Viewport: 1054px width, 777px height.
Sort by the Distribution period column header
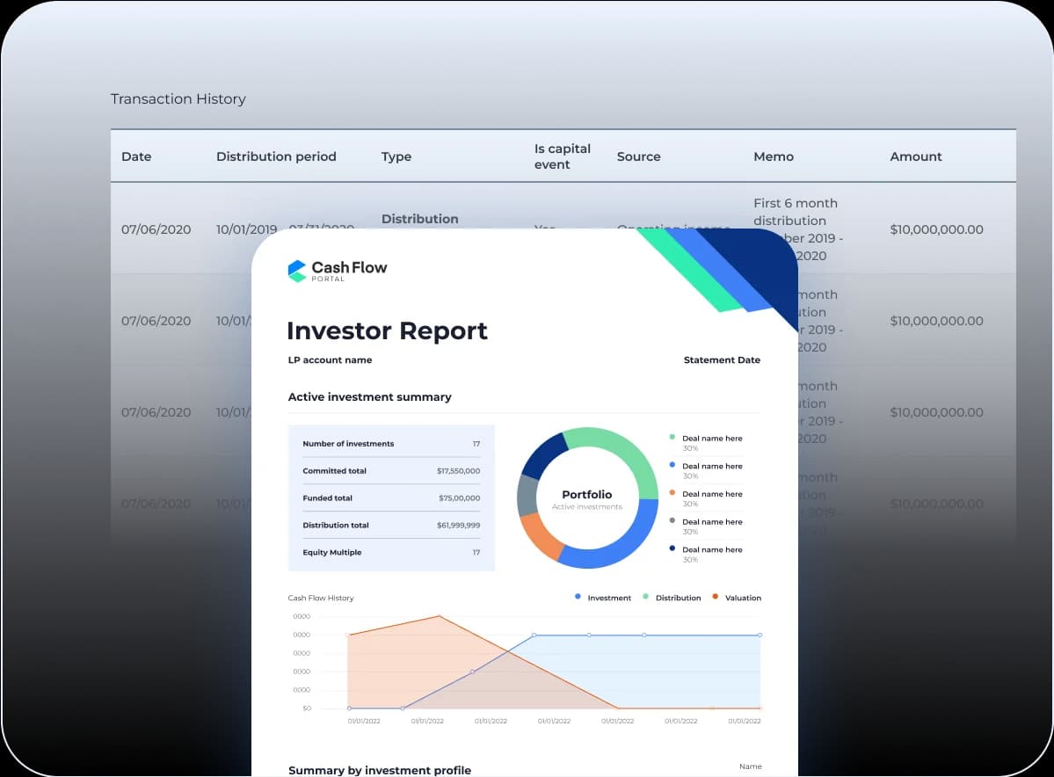(276, 156)
